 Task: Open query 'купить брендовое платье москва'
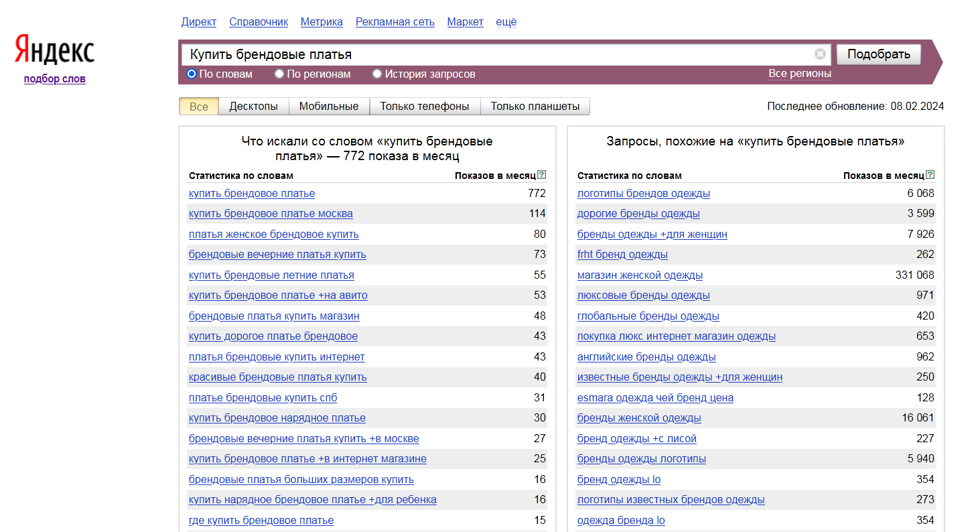[271, 214]
